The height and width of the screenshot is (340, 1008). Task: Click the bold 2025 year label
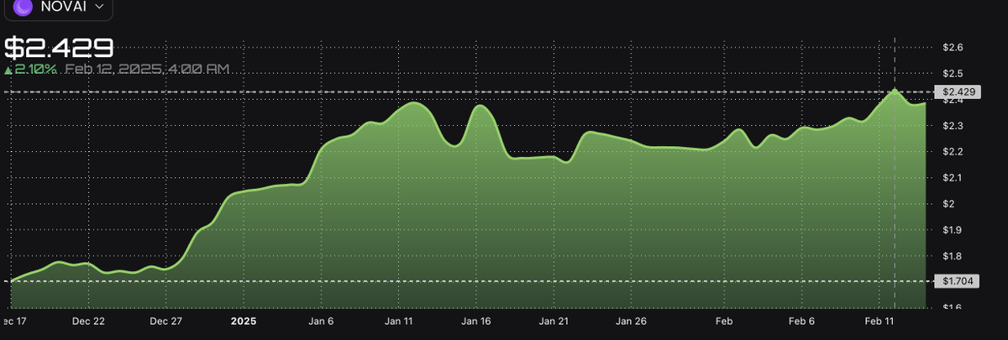tap(244, 321)
